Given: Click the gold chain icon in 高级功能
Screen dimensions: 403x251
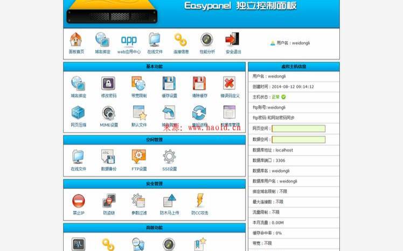Looking at the screenshot, I should [108, 245].
